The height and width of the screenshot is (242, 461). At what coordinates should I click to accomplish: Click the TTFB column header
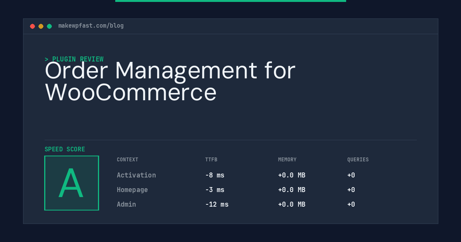211,160
